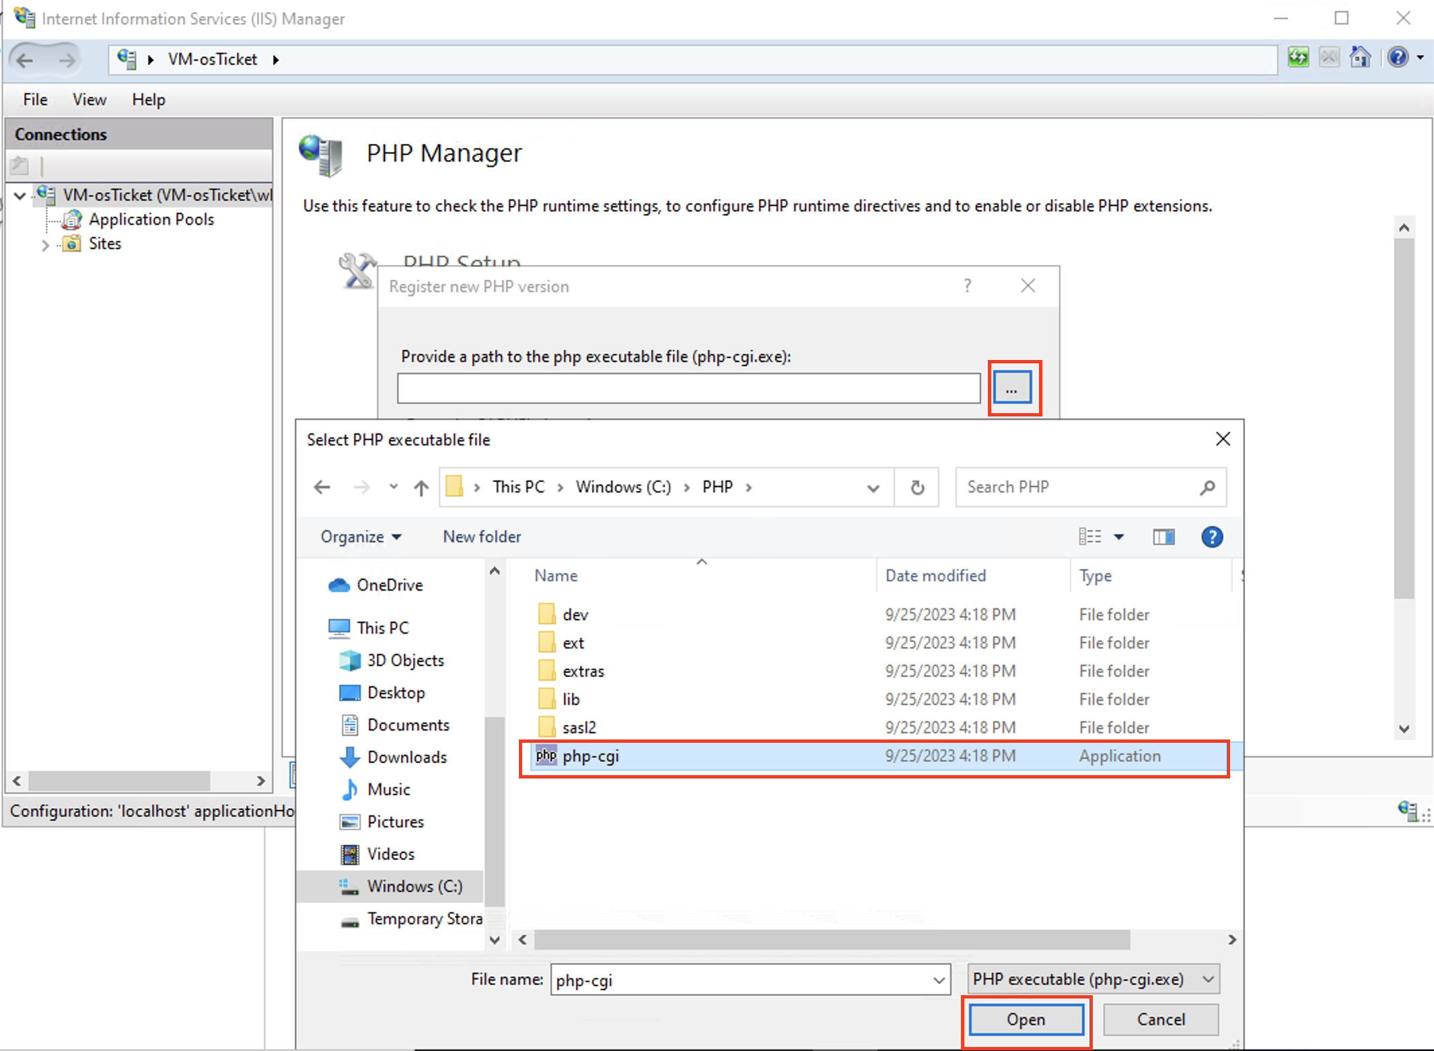Screen dimensions: 1434x1051
Task: Click the IIS Home toolbar icon
Action: tap(1361, 58)
